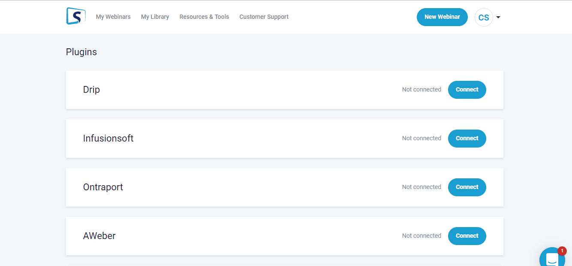
Task: Expand the account dropdown arrow
Action: 498,18
